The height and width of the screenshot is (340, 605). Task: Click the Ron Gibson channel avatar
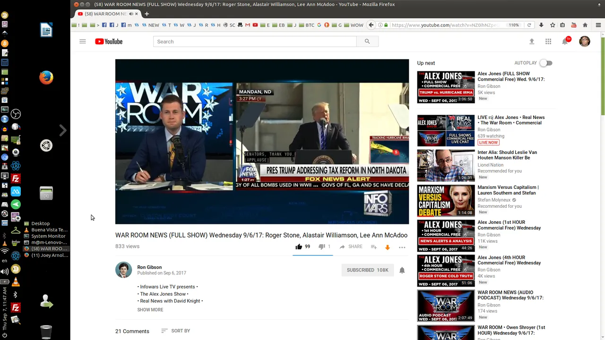[x=124, y=270]
